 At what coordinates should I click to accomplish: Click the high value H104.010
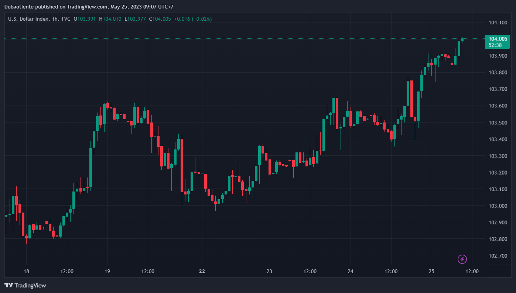(110, 19)
